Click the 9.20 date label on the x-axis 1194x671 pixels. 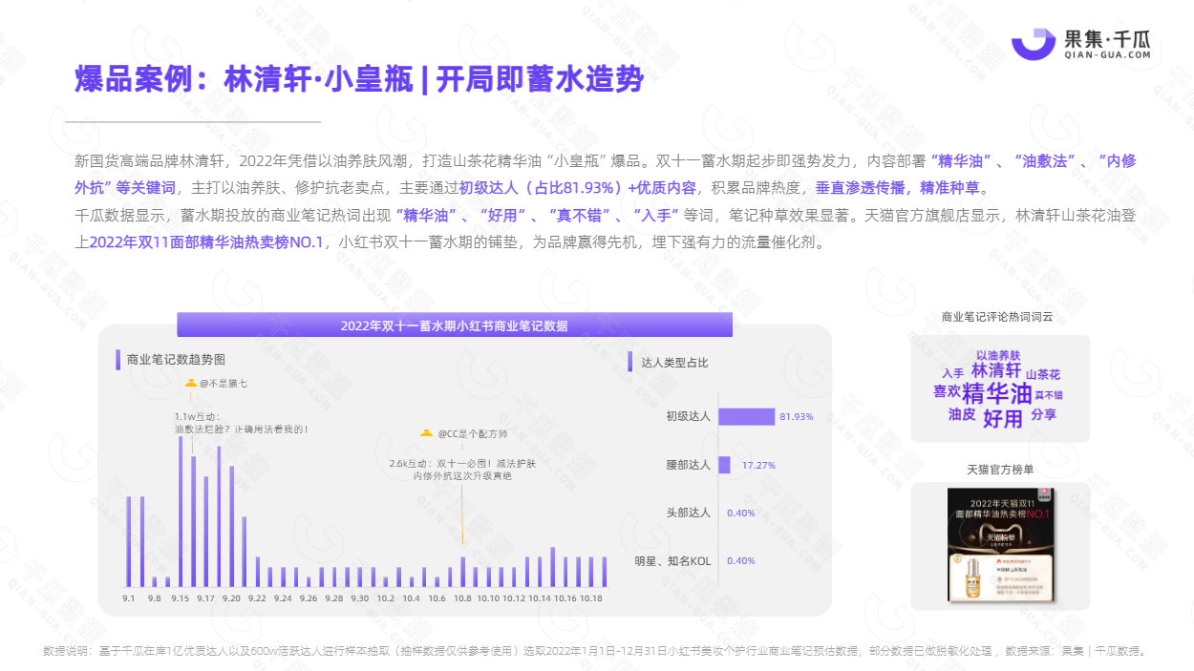231,598
